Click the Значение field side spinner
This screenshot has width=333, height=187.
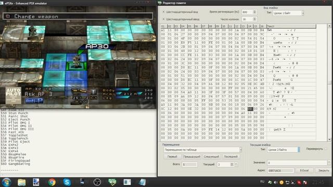tap(329, 163)
